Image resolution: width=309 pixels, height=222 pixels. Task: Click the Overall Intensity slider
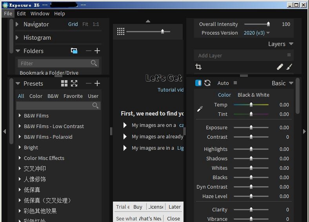[257, 24]
